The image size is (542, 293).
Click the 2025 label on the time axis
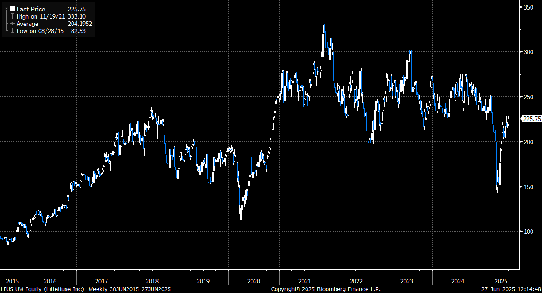pyautogui.click(x=501, y=281)
